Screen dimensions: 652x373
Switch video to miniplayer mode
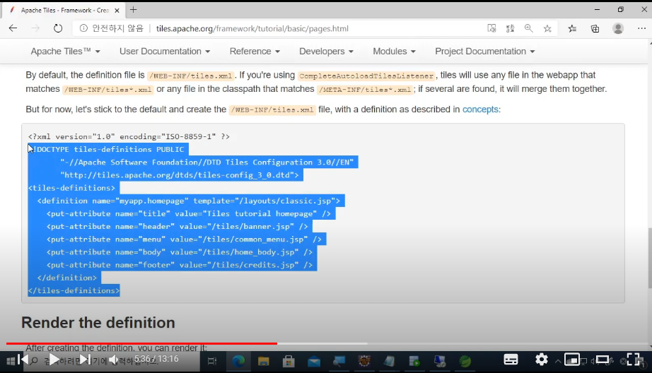point(572,360)
